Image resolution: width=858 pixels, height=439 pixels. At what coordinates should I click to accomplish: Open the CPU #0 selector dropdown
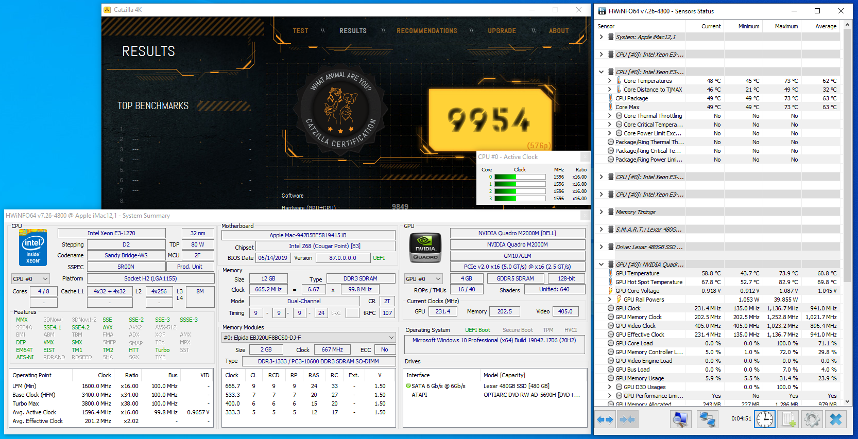(30, 279)
